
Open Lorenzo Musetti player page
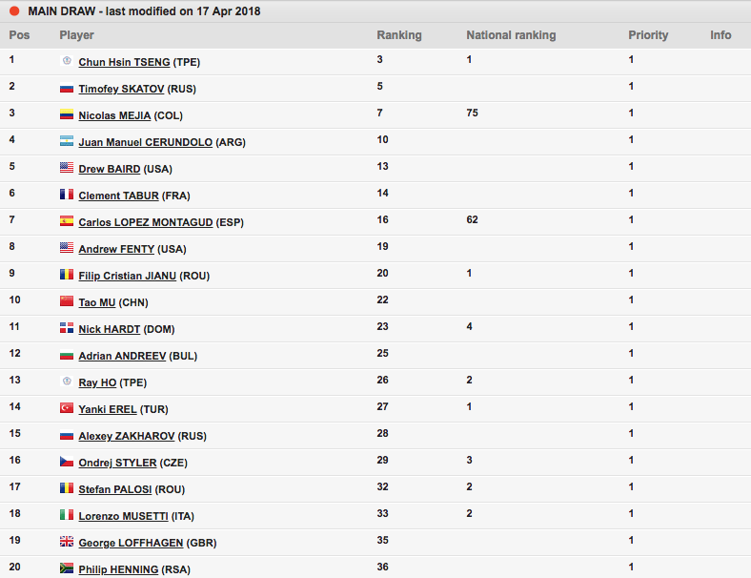coord(124,516)
